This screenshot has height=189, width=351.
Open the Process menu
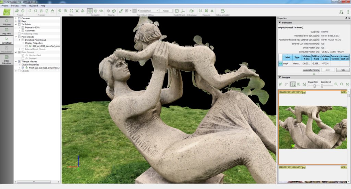click(x=15, y=6)
